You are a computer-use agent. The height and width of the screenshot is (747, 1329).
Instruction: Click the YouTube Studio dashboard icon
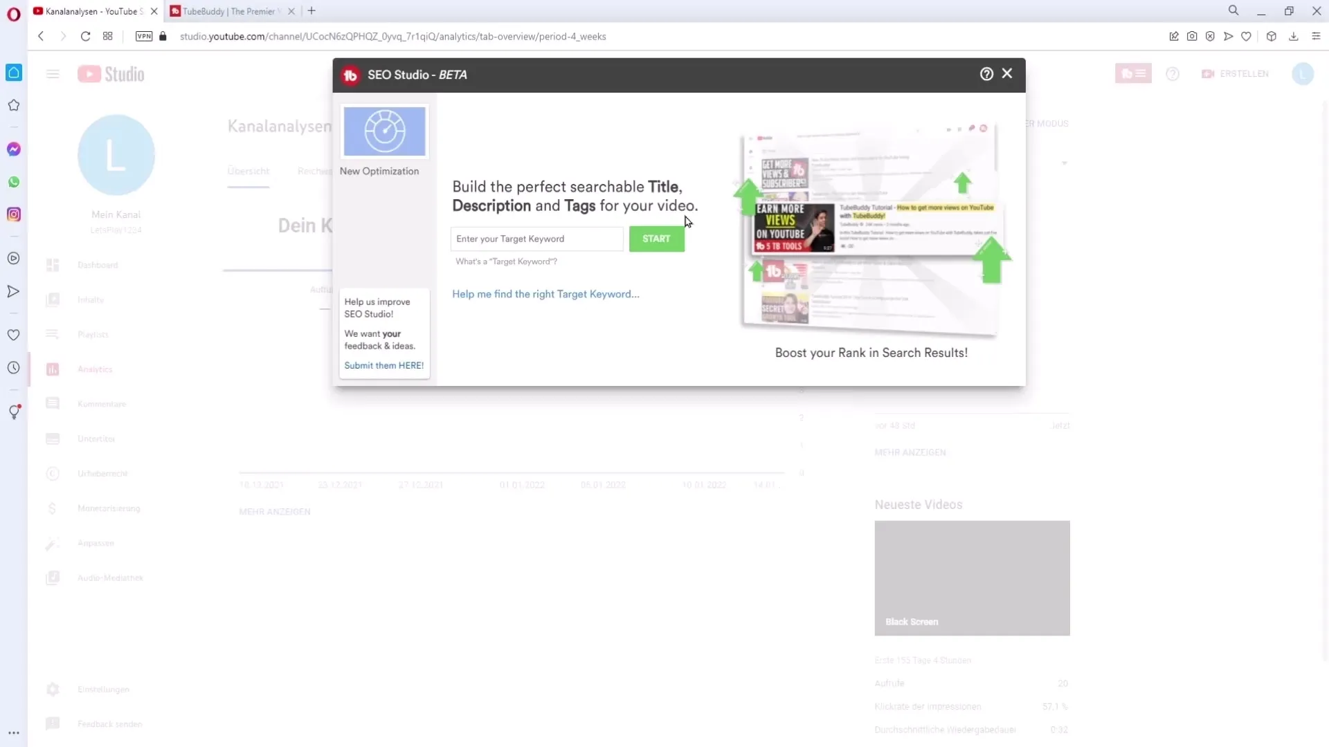point(52,264)
